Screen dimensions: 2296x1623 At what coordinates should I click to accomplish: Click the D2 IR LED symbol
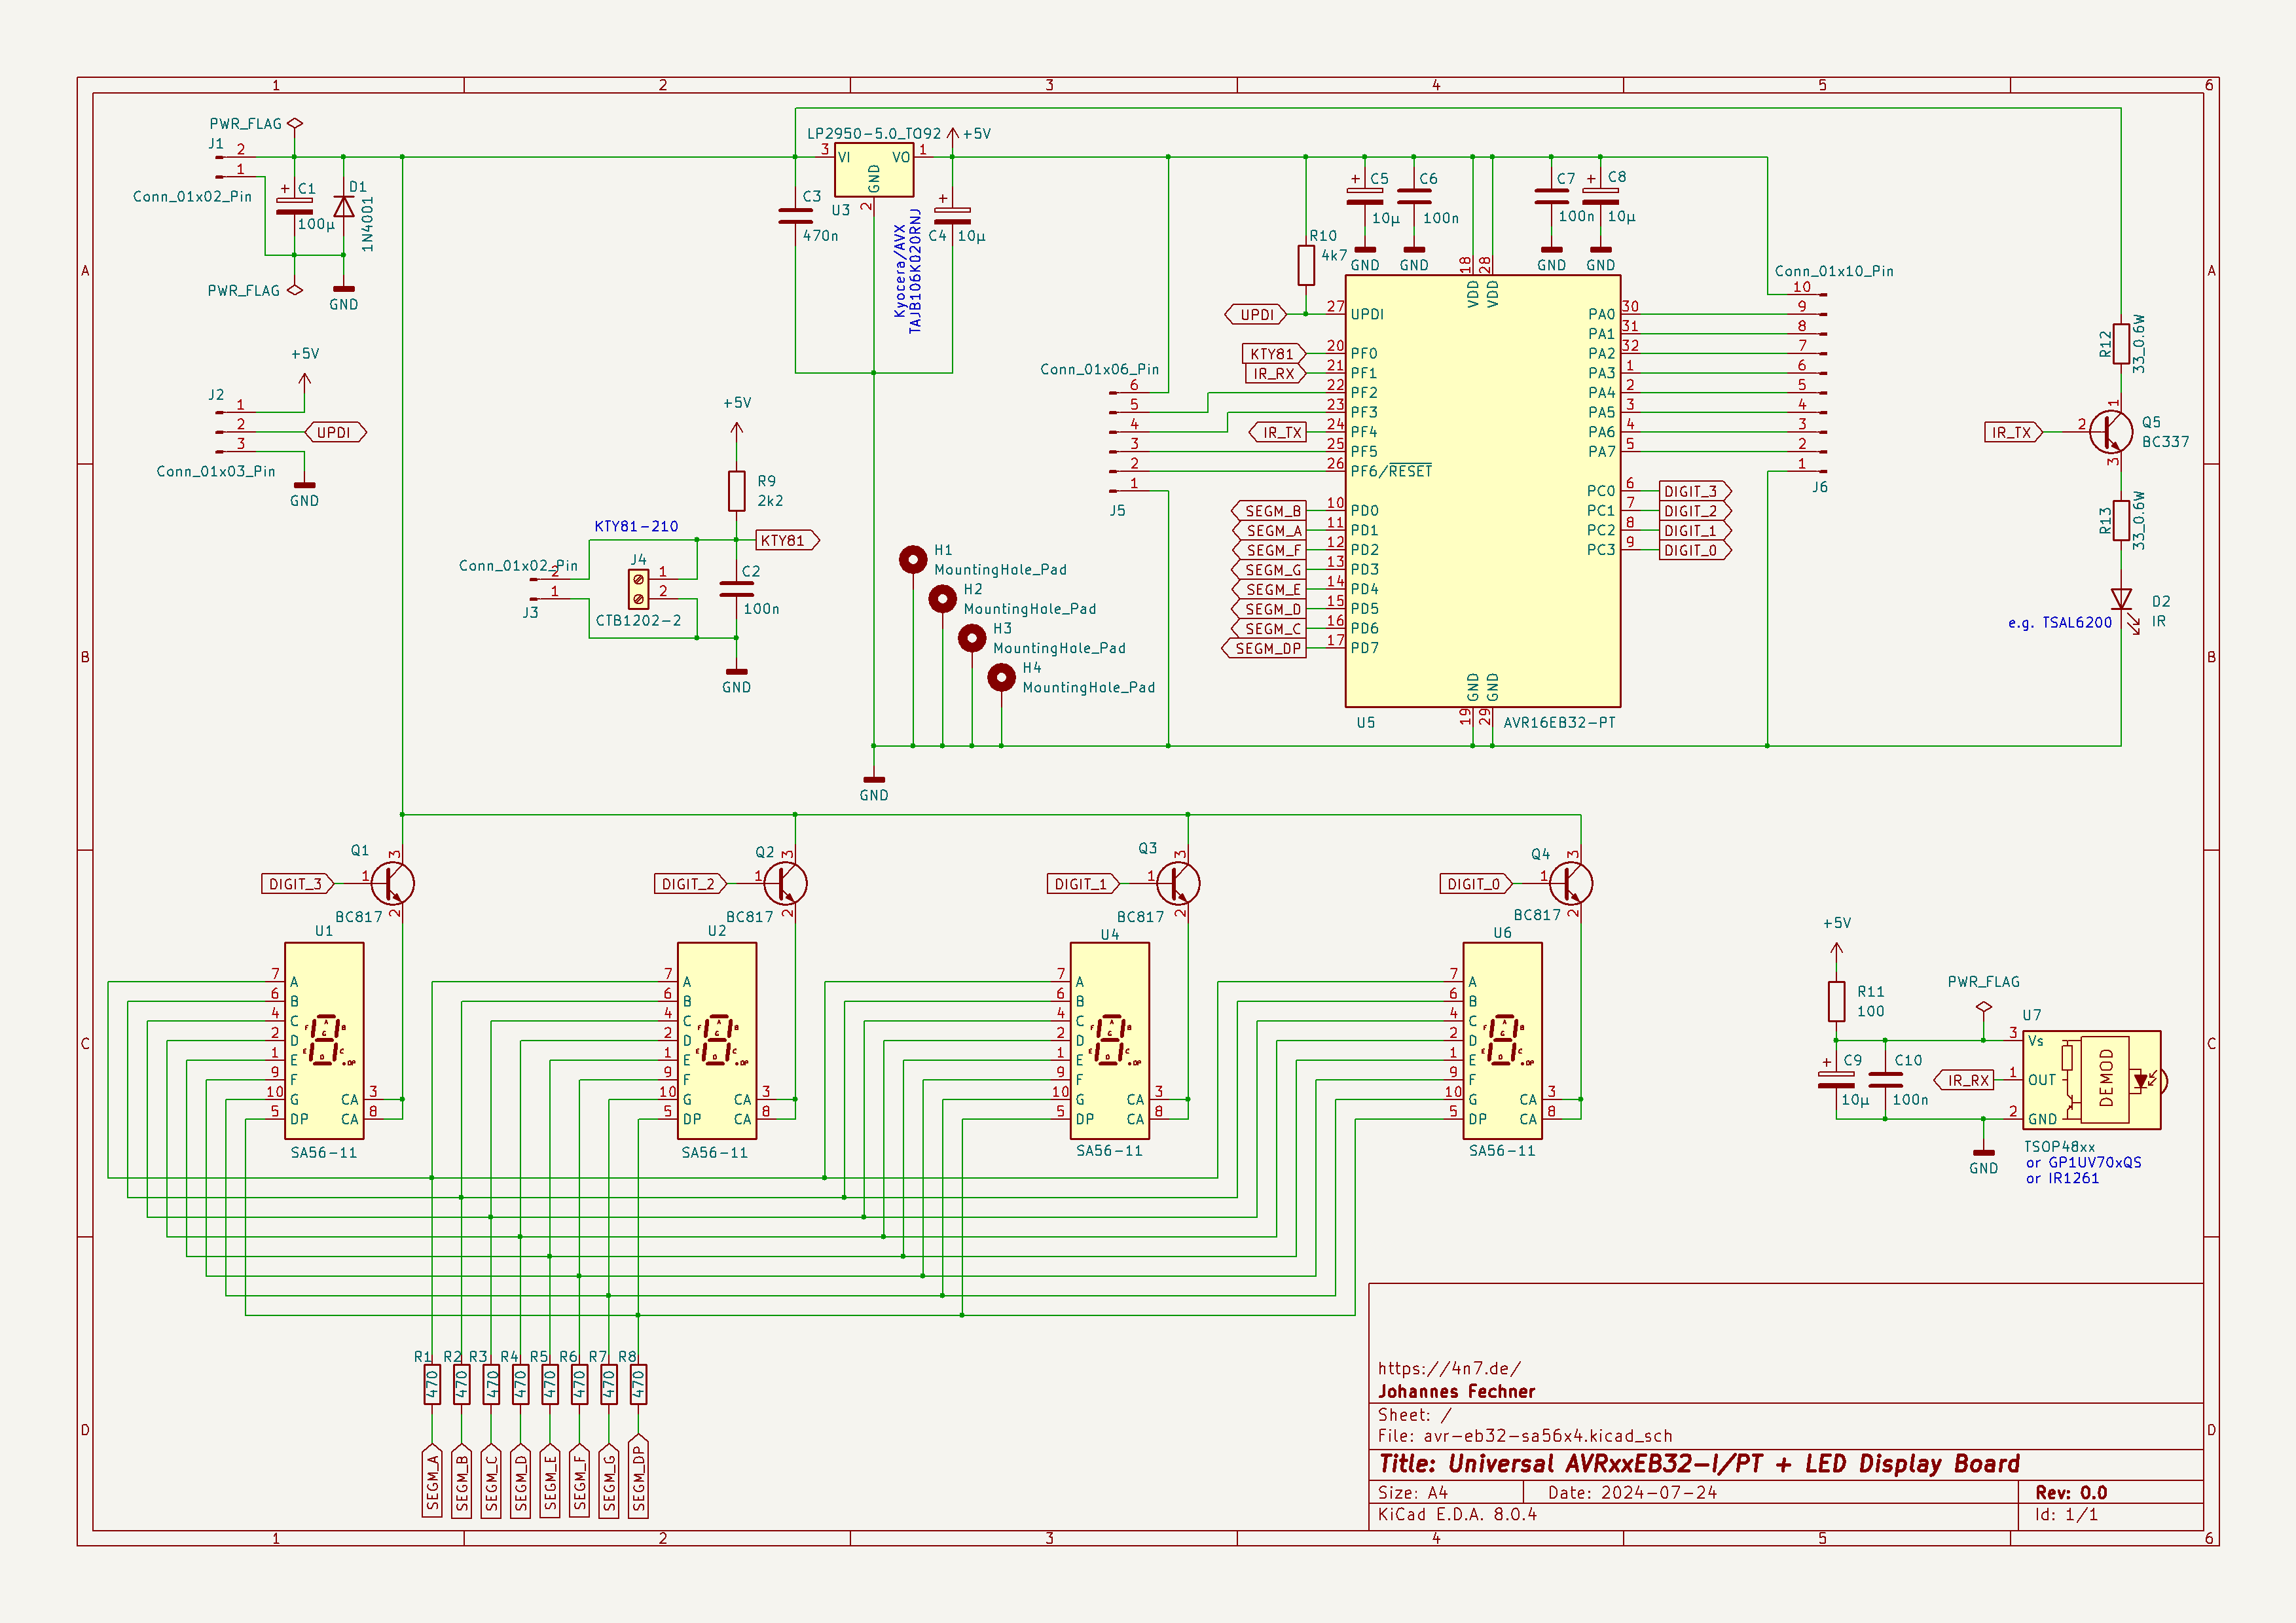tap(2122, 599)
